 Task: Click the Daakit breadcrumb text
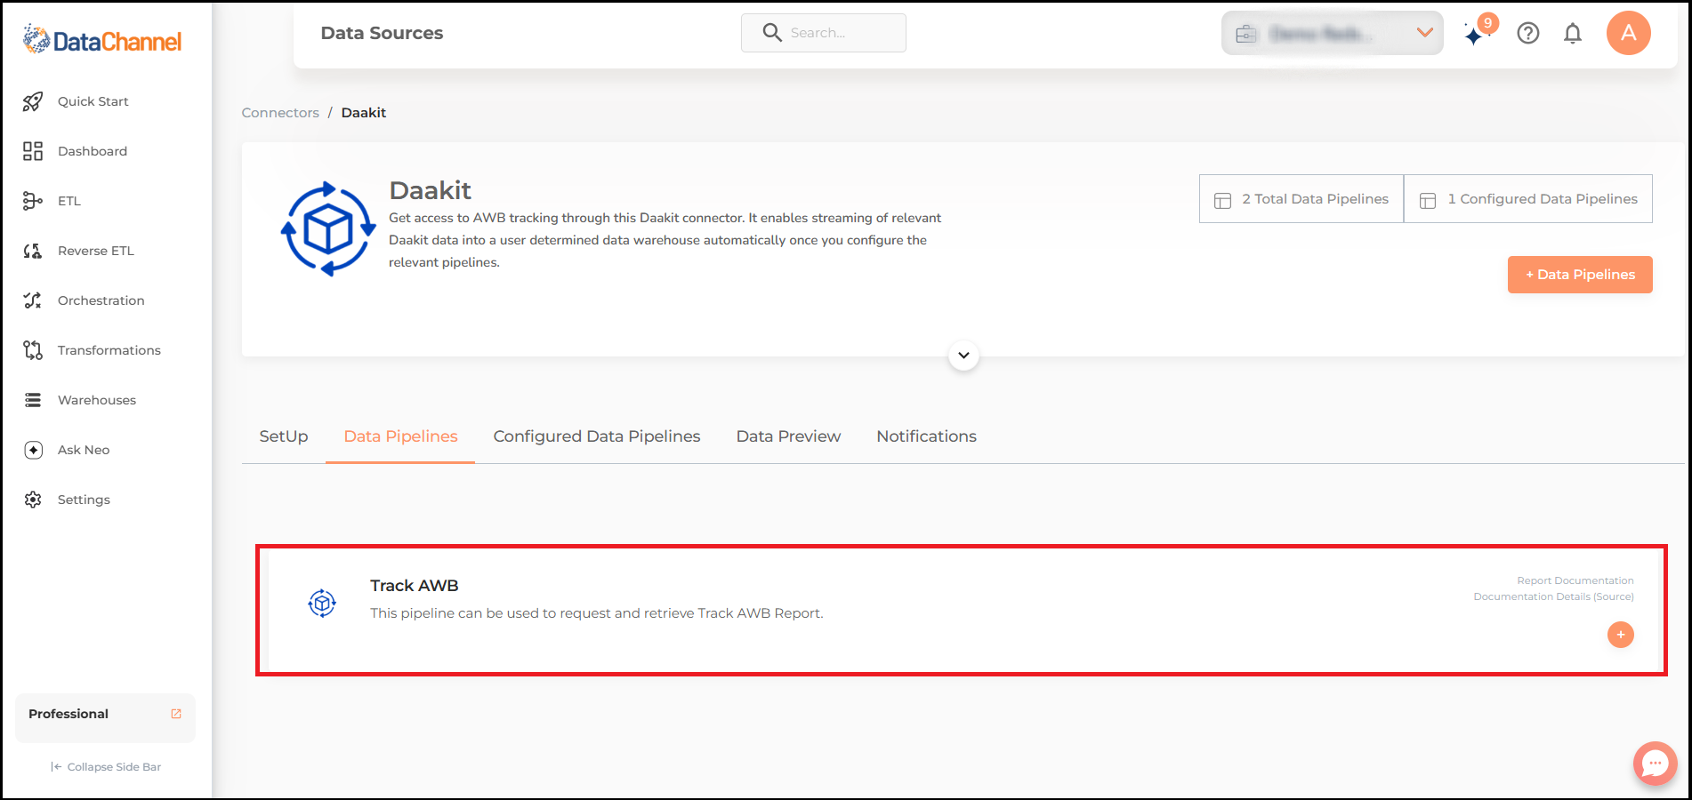364,113
